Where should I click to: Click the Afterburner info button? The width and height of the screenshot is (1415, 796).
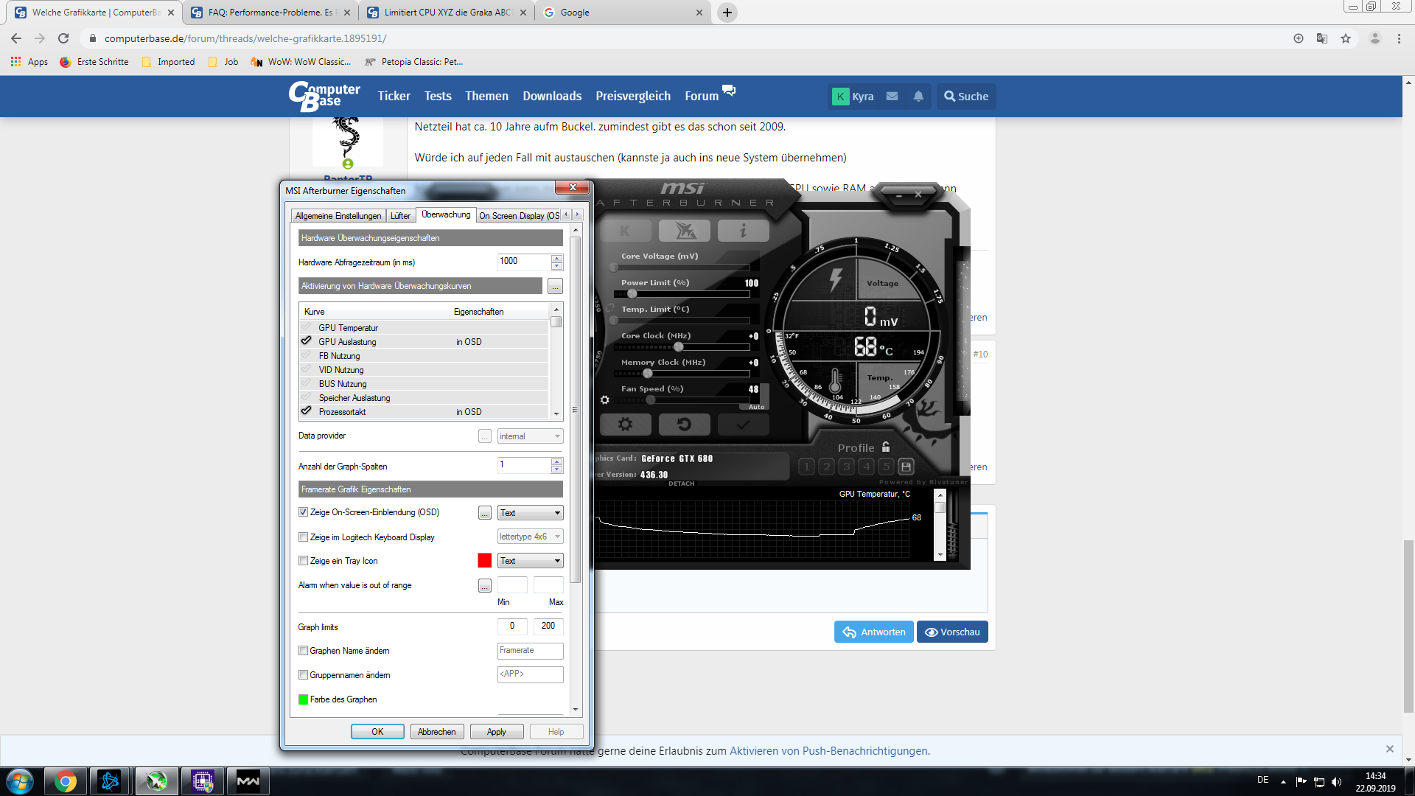743,231
